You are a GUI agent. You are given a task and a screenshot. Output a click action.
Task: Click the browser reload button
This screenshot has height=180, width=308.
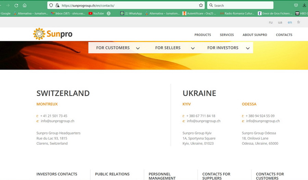click(x=16, y=5)
